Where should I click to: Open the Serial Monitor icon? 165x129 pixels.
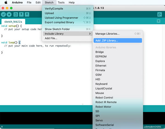click(159, 14)
